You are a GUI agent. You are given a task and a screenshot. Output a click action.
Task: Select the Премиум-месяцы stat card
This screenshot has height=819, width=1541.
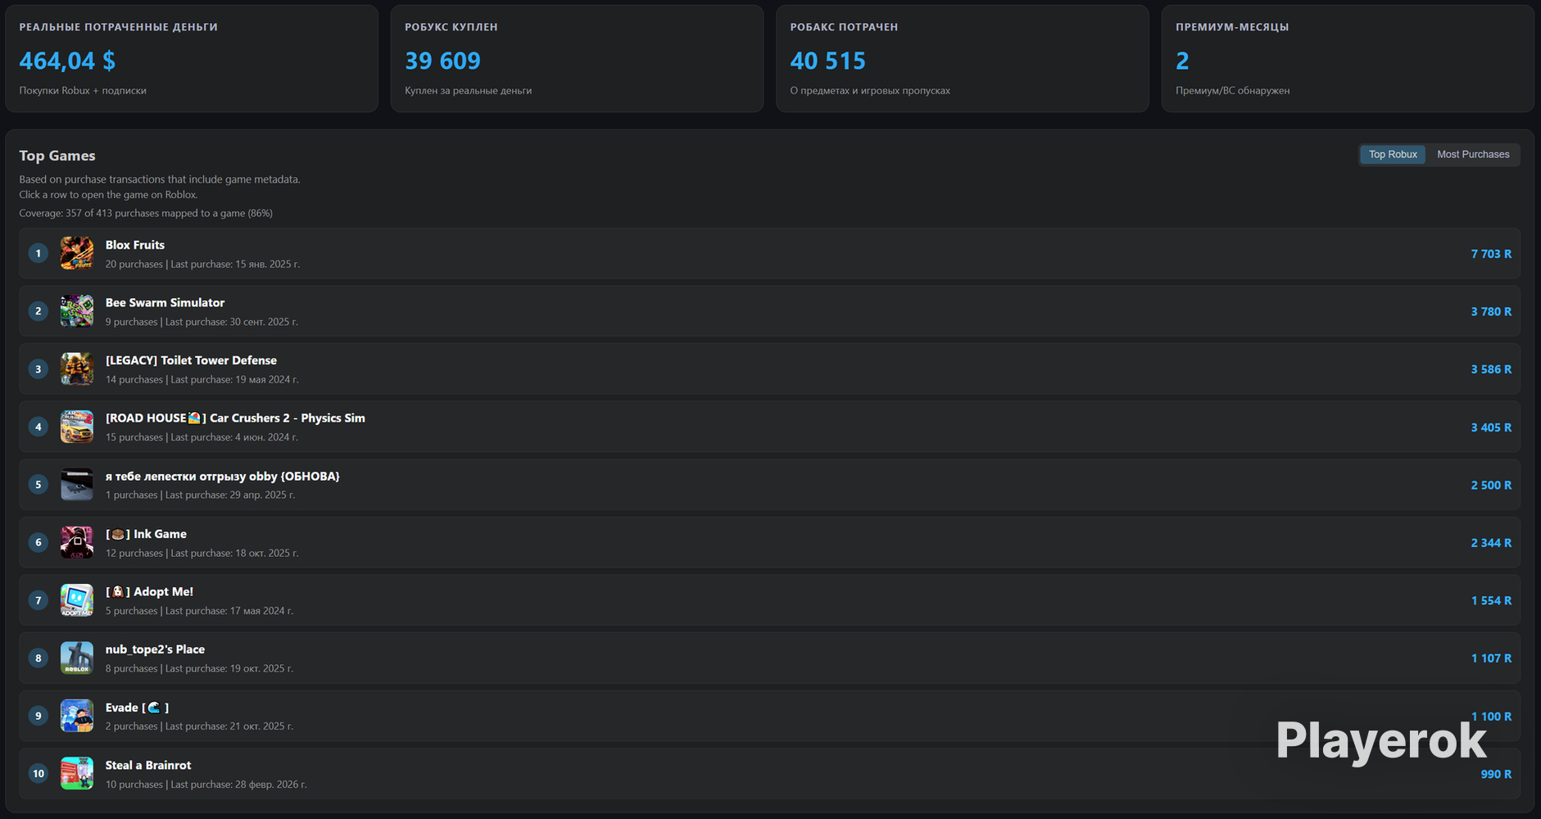point(1348,59)
